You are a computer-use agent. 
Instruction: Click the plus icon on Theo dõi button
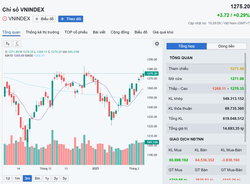click(x=62, y=19)
